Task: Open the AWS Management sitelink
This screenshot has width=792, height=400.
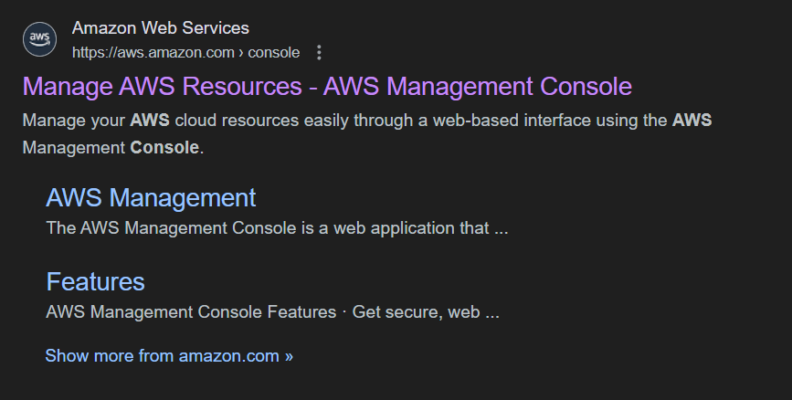Action: click(x=151, y=198)
